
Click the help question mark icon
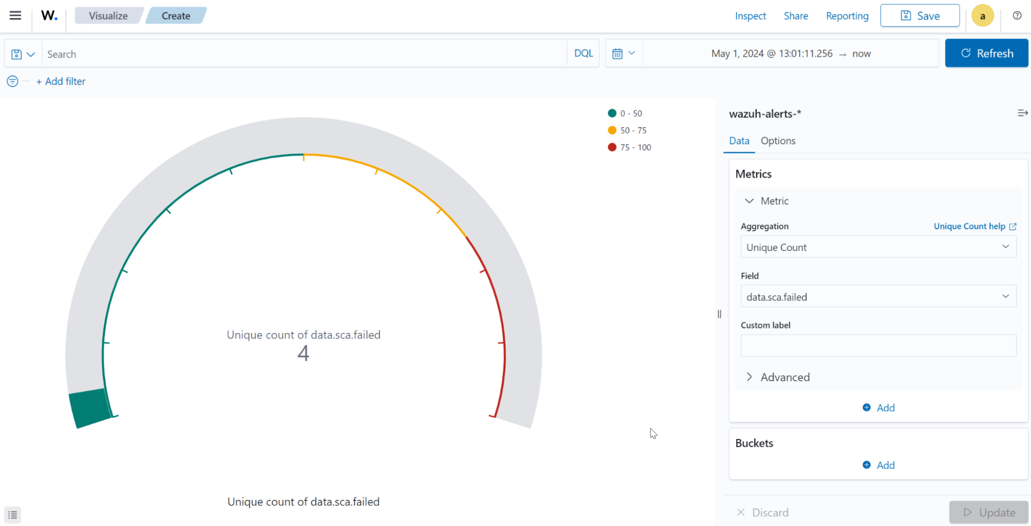click(1017, 16)
